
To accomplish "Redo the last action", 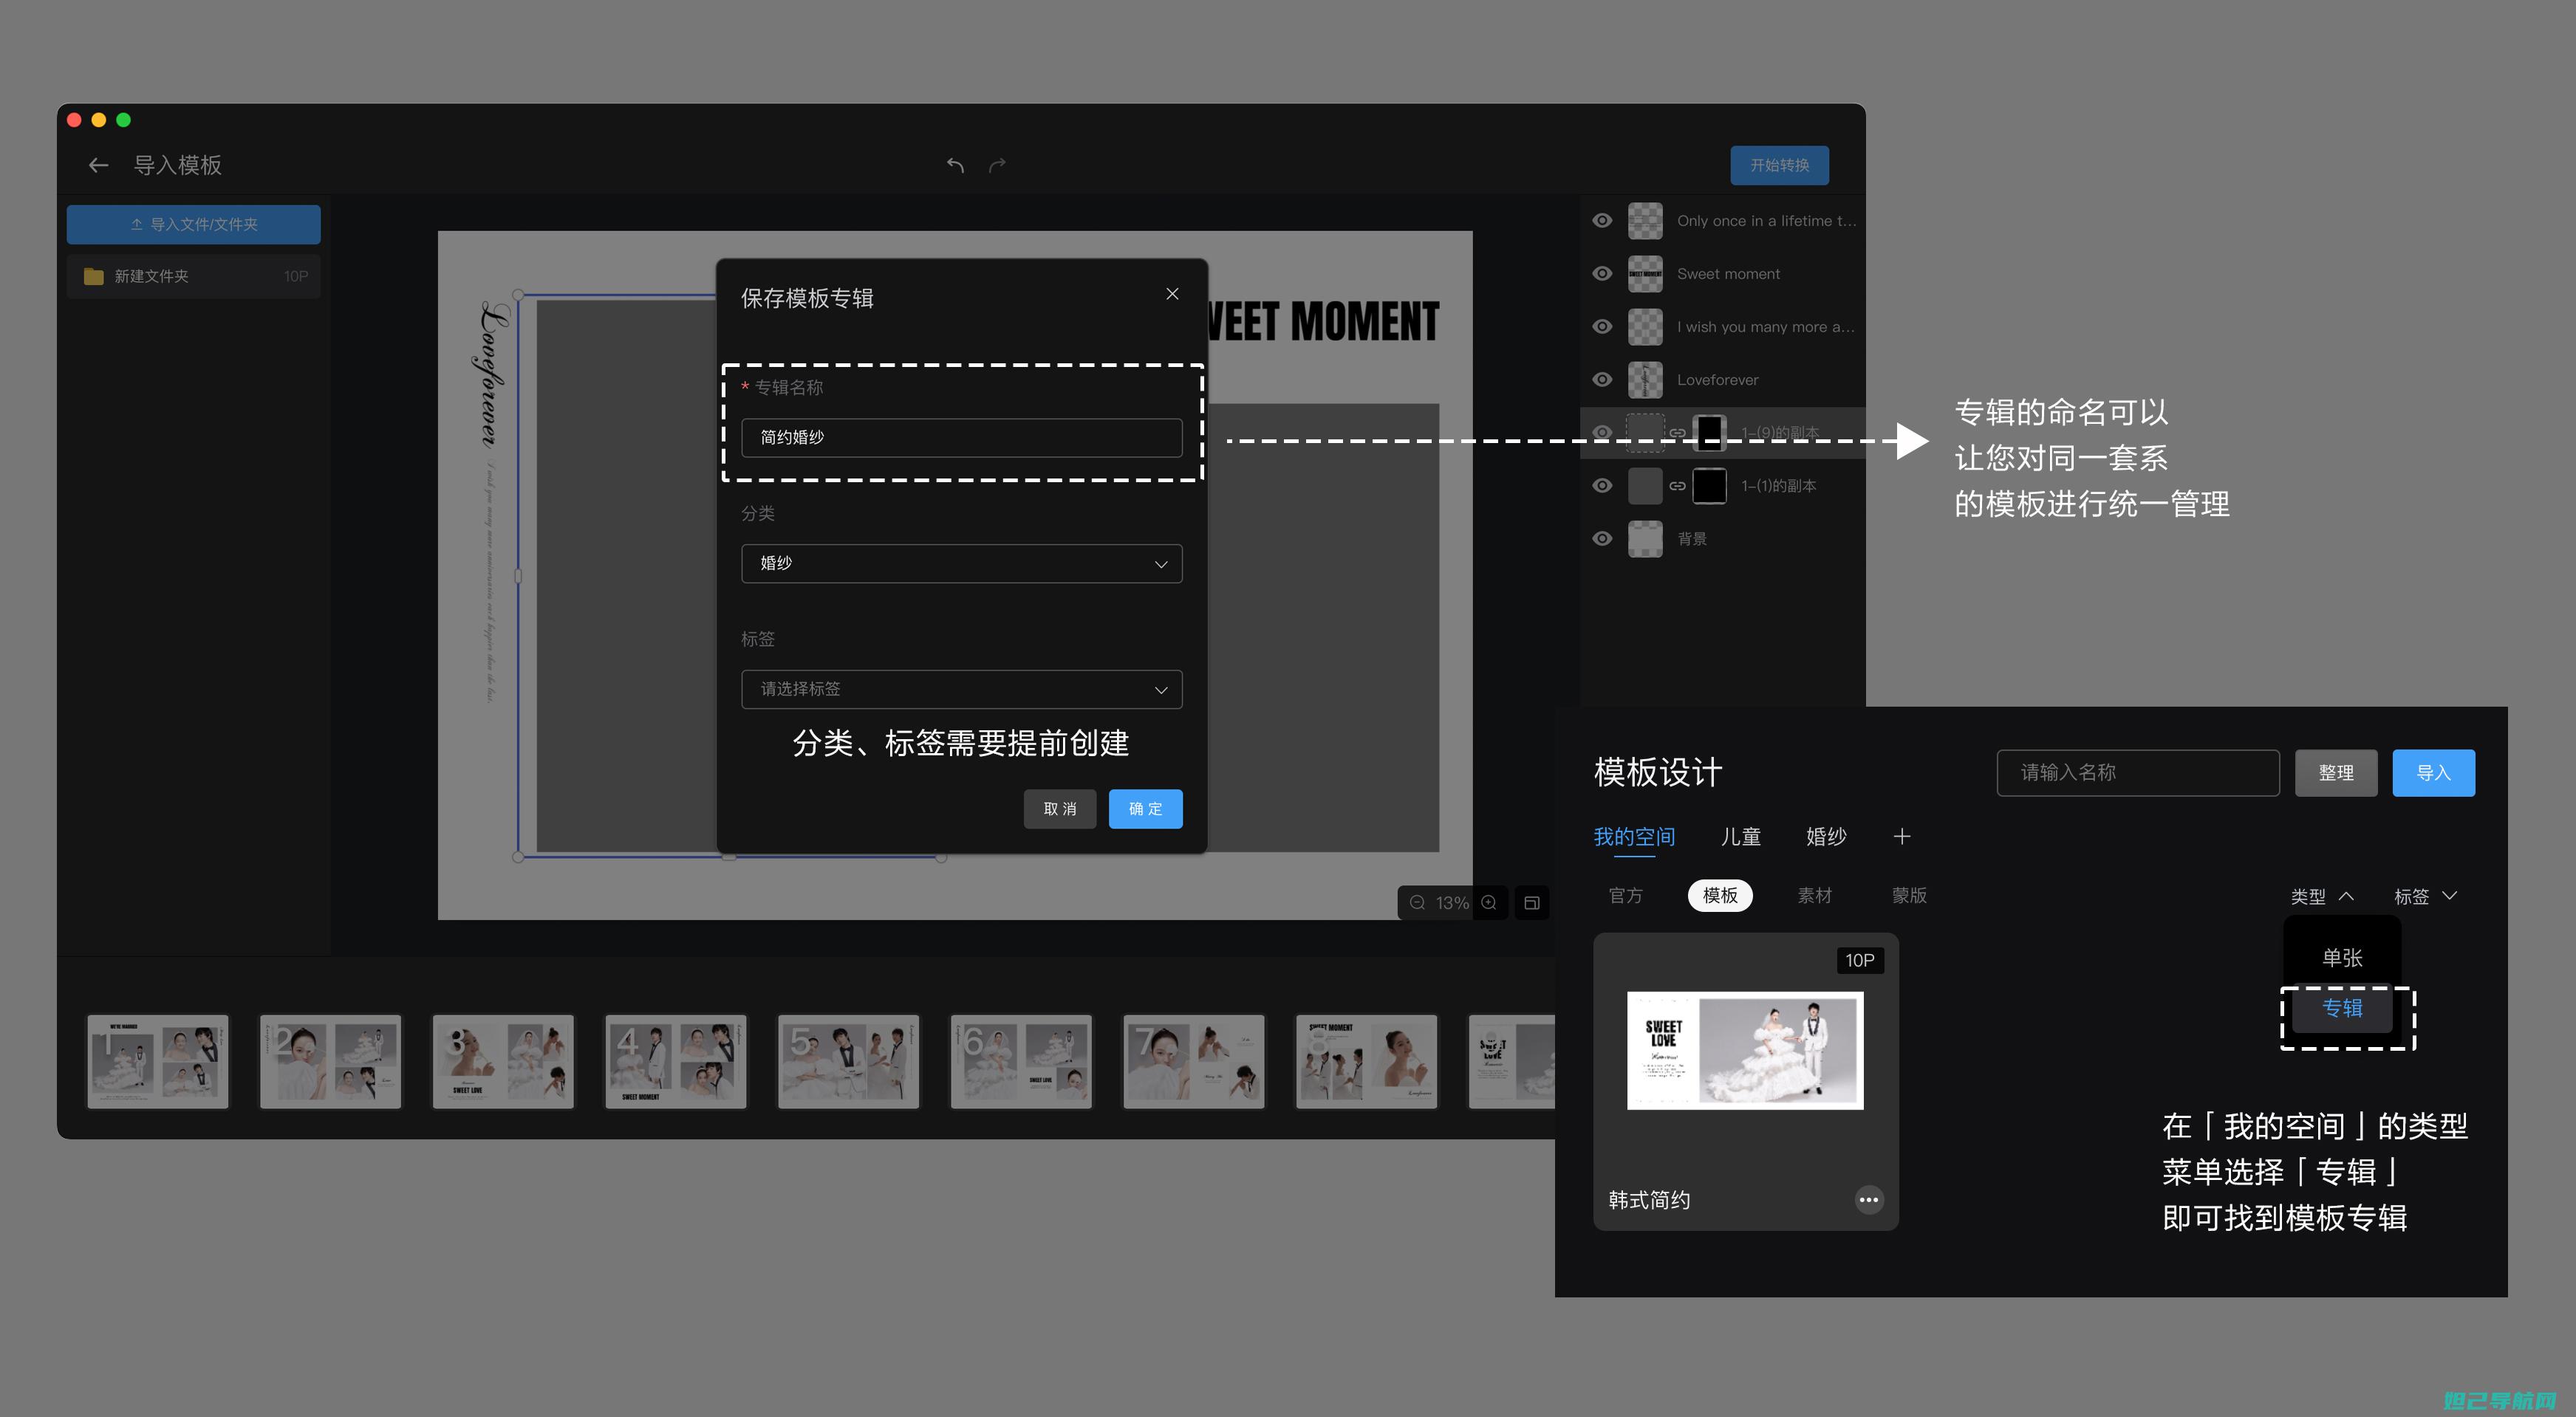I will coord(997,165).
